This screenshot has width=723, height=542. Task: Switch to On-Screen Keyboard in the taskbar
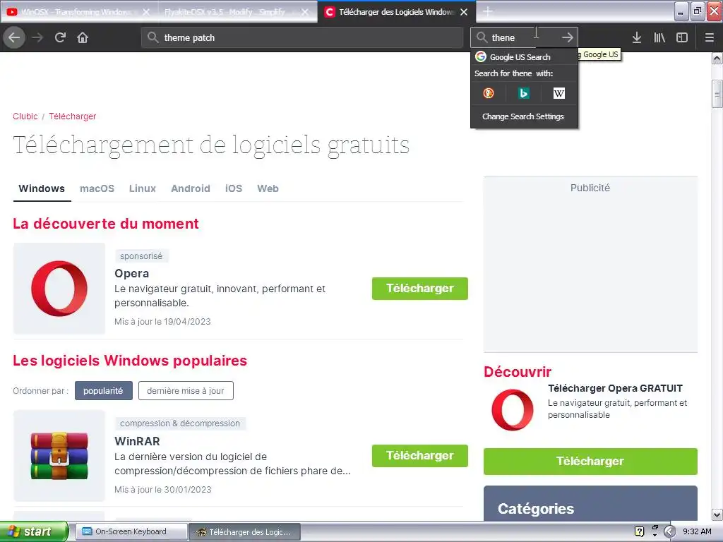(x=131, y=532)
